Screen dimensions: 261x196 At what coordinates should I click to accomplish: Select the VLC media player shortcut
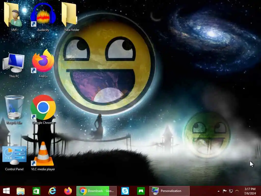43,154
